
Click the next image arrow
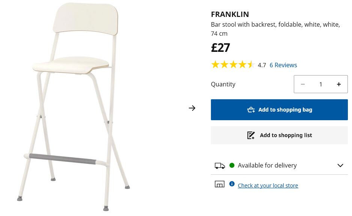click(x=192, y=108)
